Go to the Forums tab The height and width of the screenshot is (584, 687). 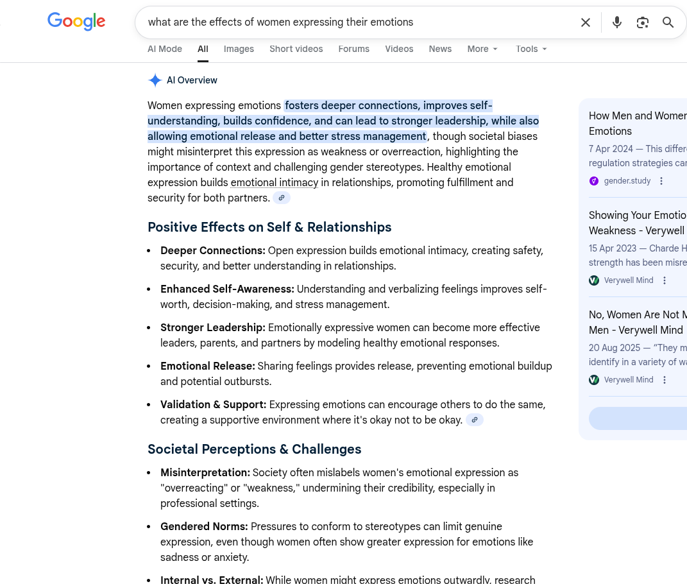coord(354,49)
